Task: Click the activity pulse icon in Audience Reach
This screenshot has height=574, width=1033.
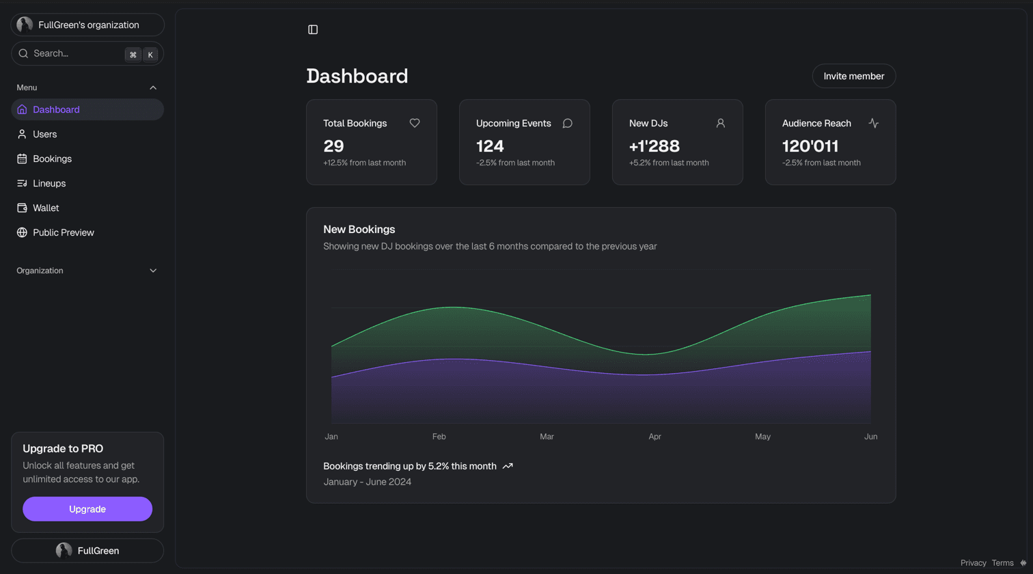Action: coord(873,123)
